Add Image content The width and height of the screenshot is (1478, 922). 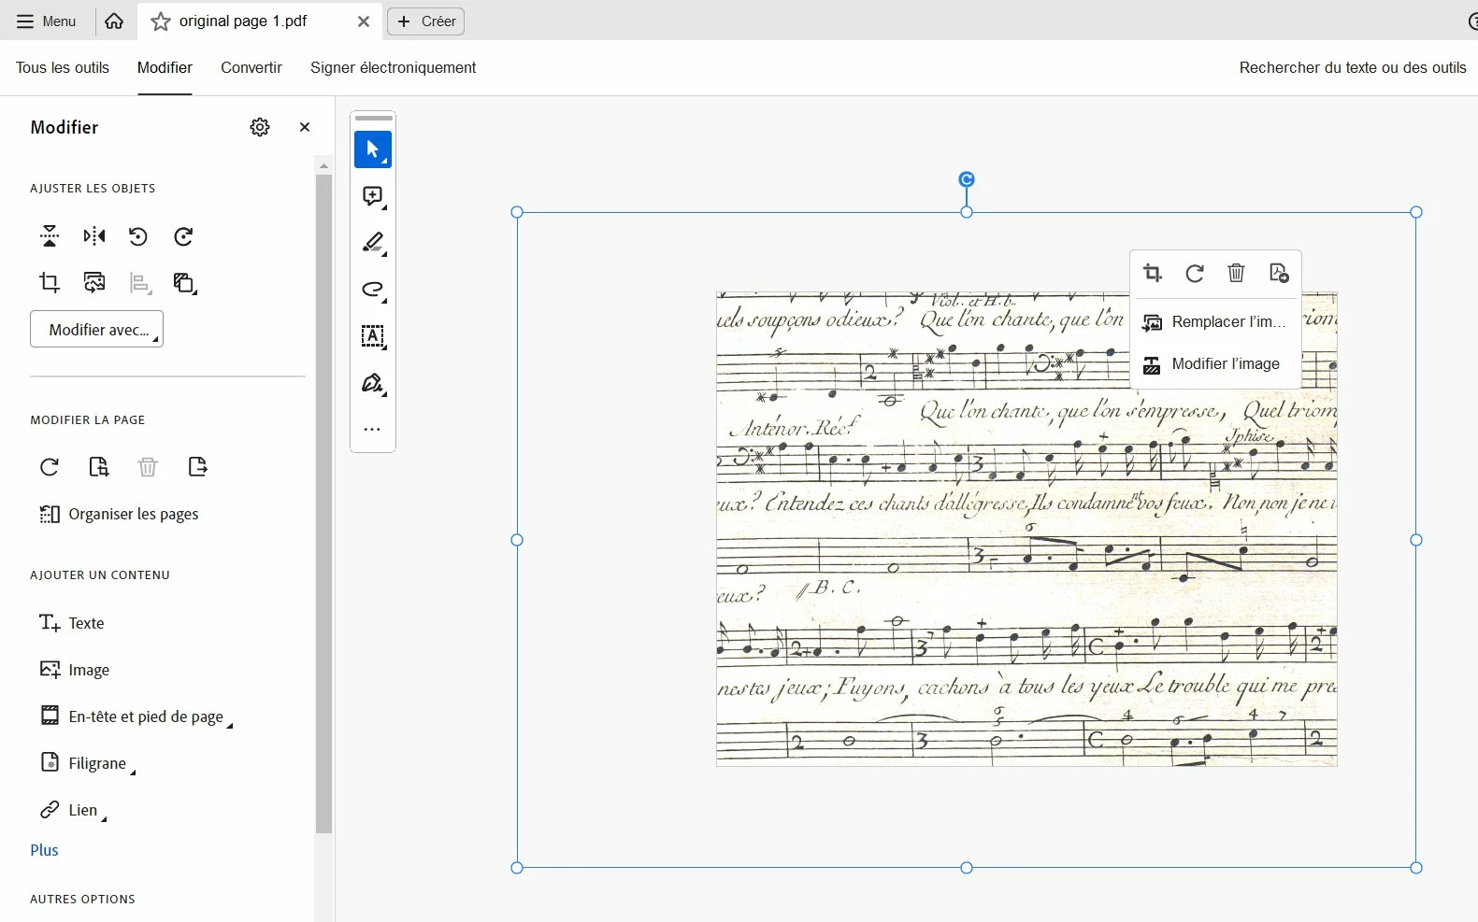(x=75, y=670)
